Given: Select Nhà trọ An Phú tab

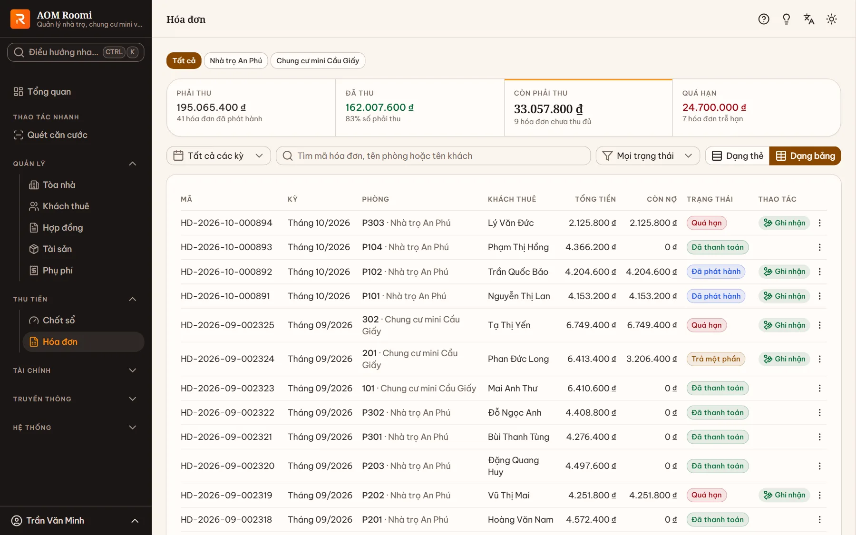Looking at the screenshot, I should [x=236, y=61].
